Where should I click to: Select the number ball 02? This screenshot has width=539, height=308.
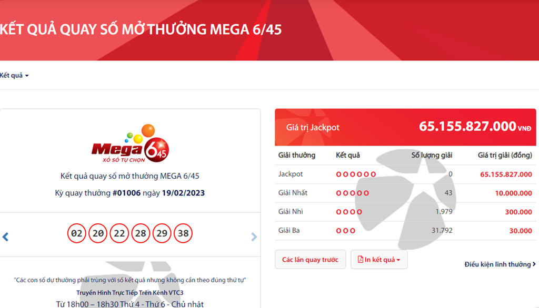point(76,233)
